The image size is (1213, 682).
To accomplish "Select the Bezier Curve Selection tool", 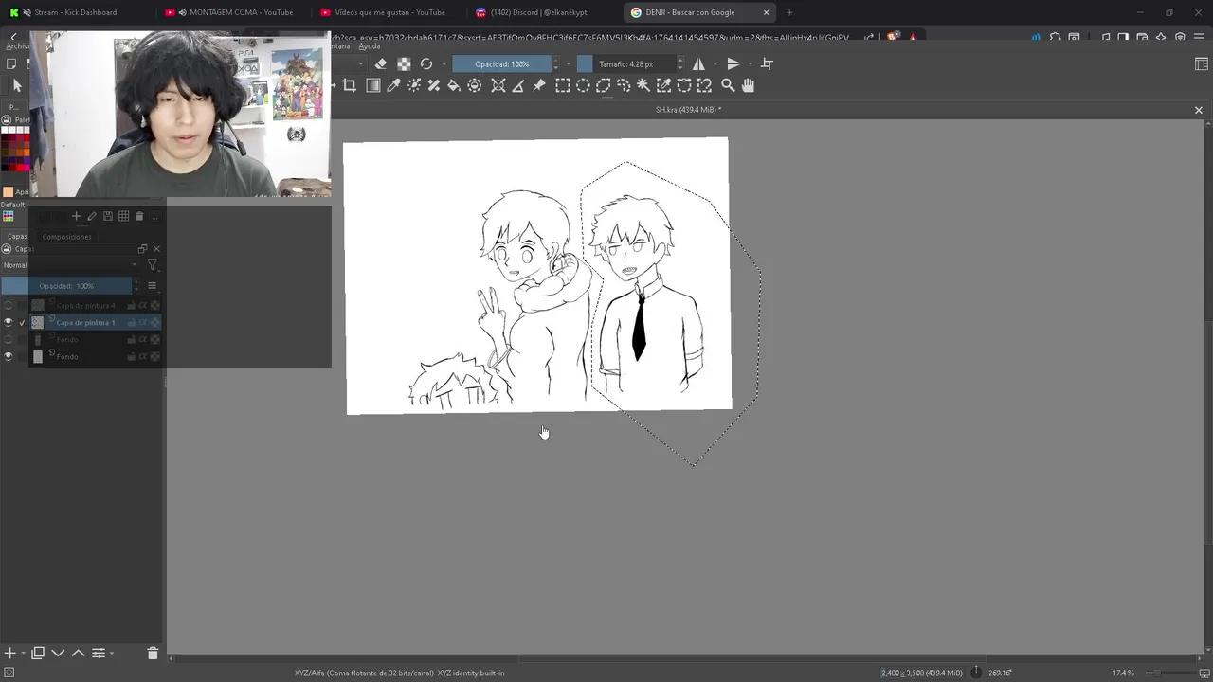I will pyautogui.click(x=684, y=85).
